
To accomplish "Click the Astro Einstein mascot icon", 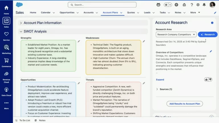I will coord(158,5).
